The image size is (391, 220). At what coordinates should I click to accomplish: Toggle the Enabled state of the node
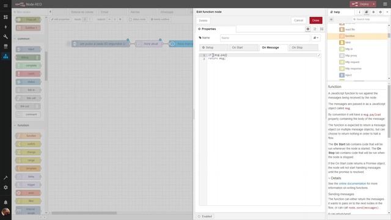point(205,216)
